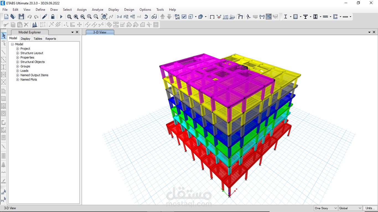Save the model with floppy icon

(x=21, y=17)
